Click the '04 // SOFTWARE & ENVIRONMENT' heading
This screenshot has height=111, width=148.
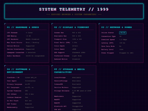(x=19, y=71)
